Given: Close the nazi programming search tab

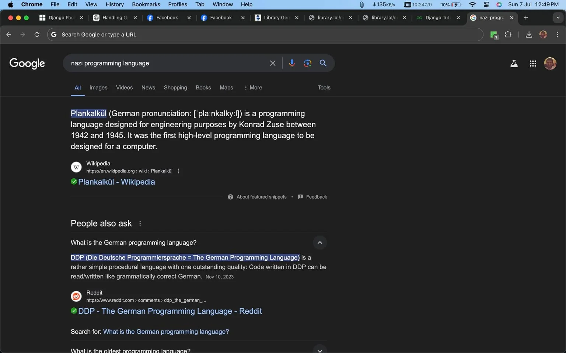Looking at the screenshot, I should coord(511,18).
